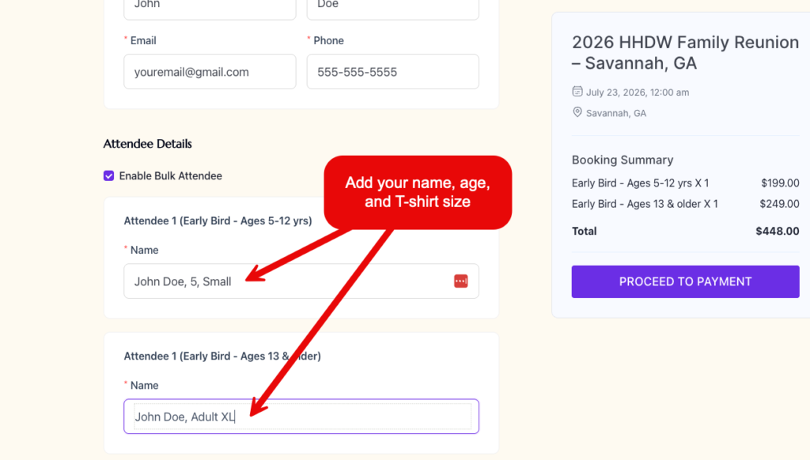Click into the Phone input field

(392, 72)
